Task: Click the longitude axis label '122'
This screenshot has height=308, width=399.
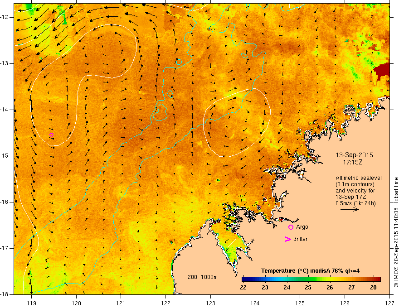Action: pyautogui.click(x=165, y=303)
